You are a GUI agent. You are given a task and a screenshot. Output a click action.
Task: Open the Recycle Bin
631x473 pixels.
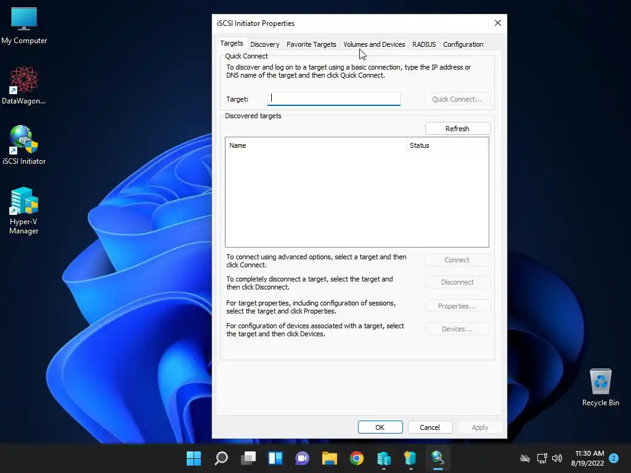600,387
